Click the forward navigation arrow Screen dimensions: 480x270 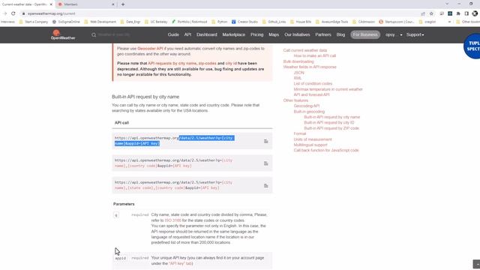click(5, 13)
